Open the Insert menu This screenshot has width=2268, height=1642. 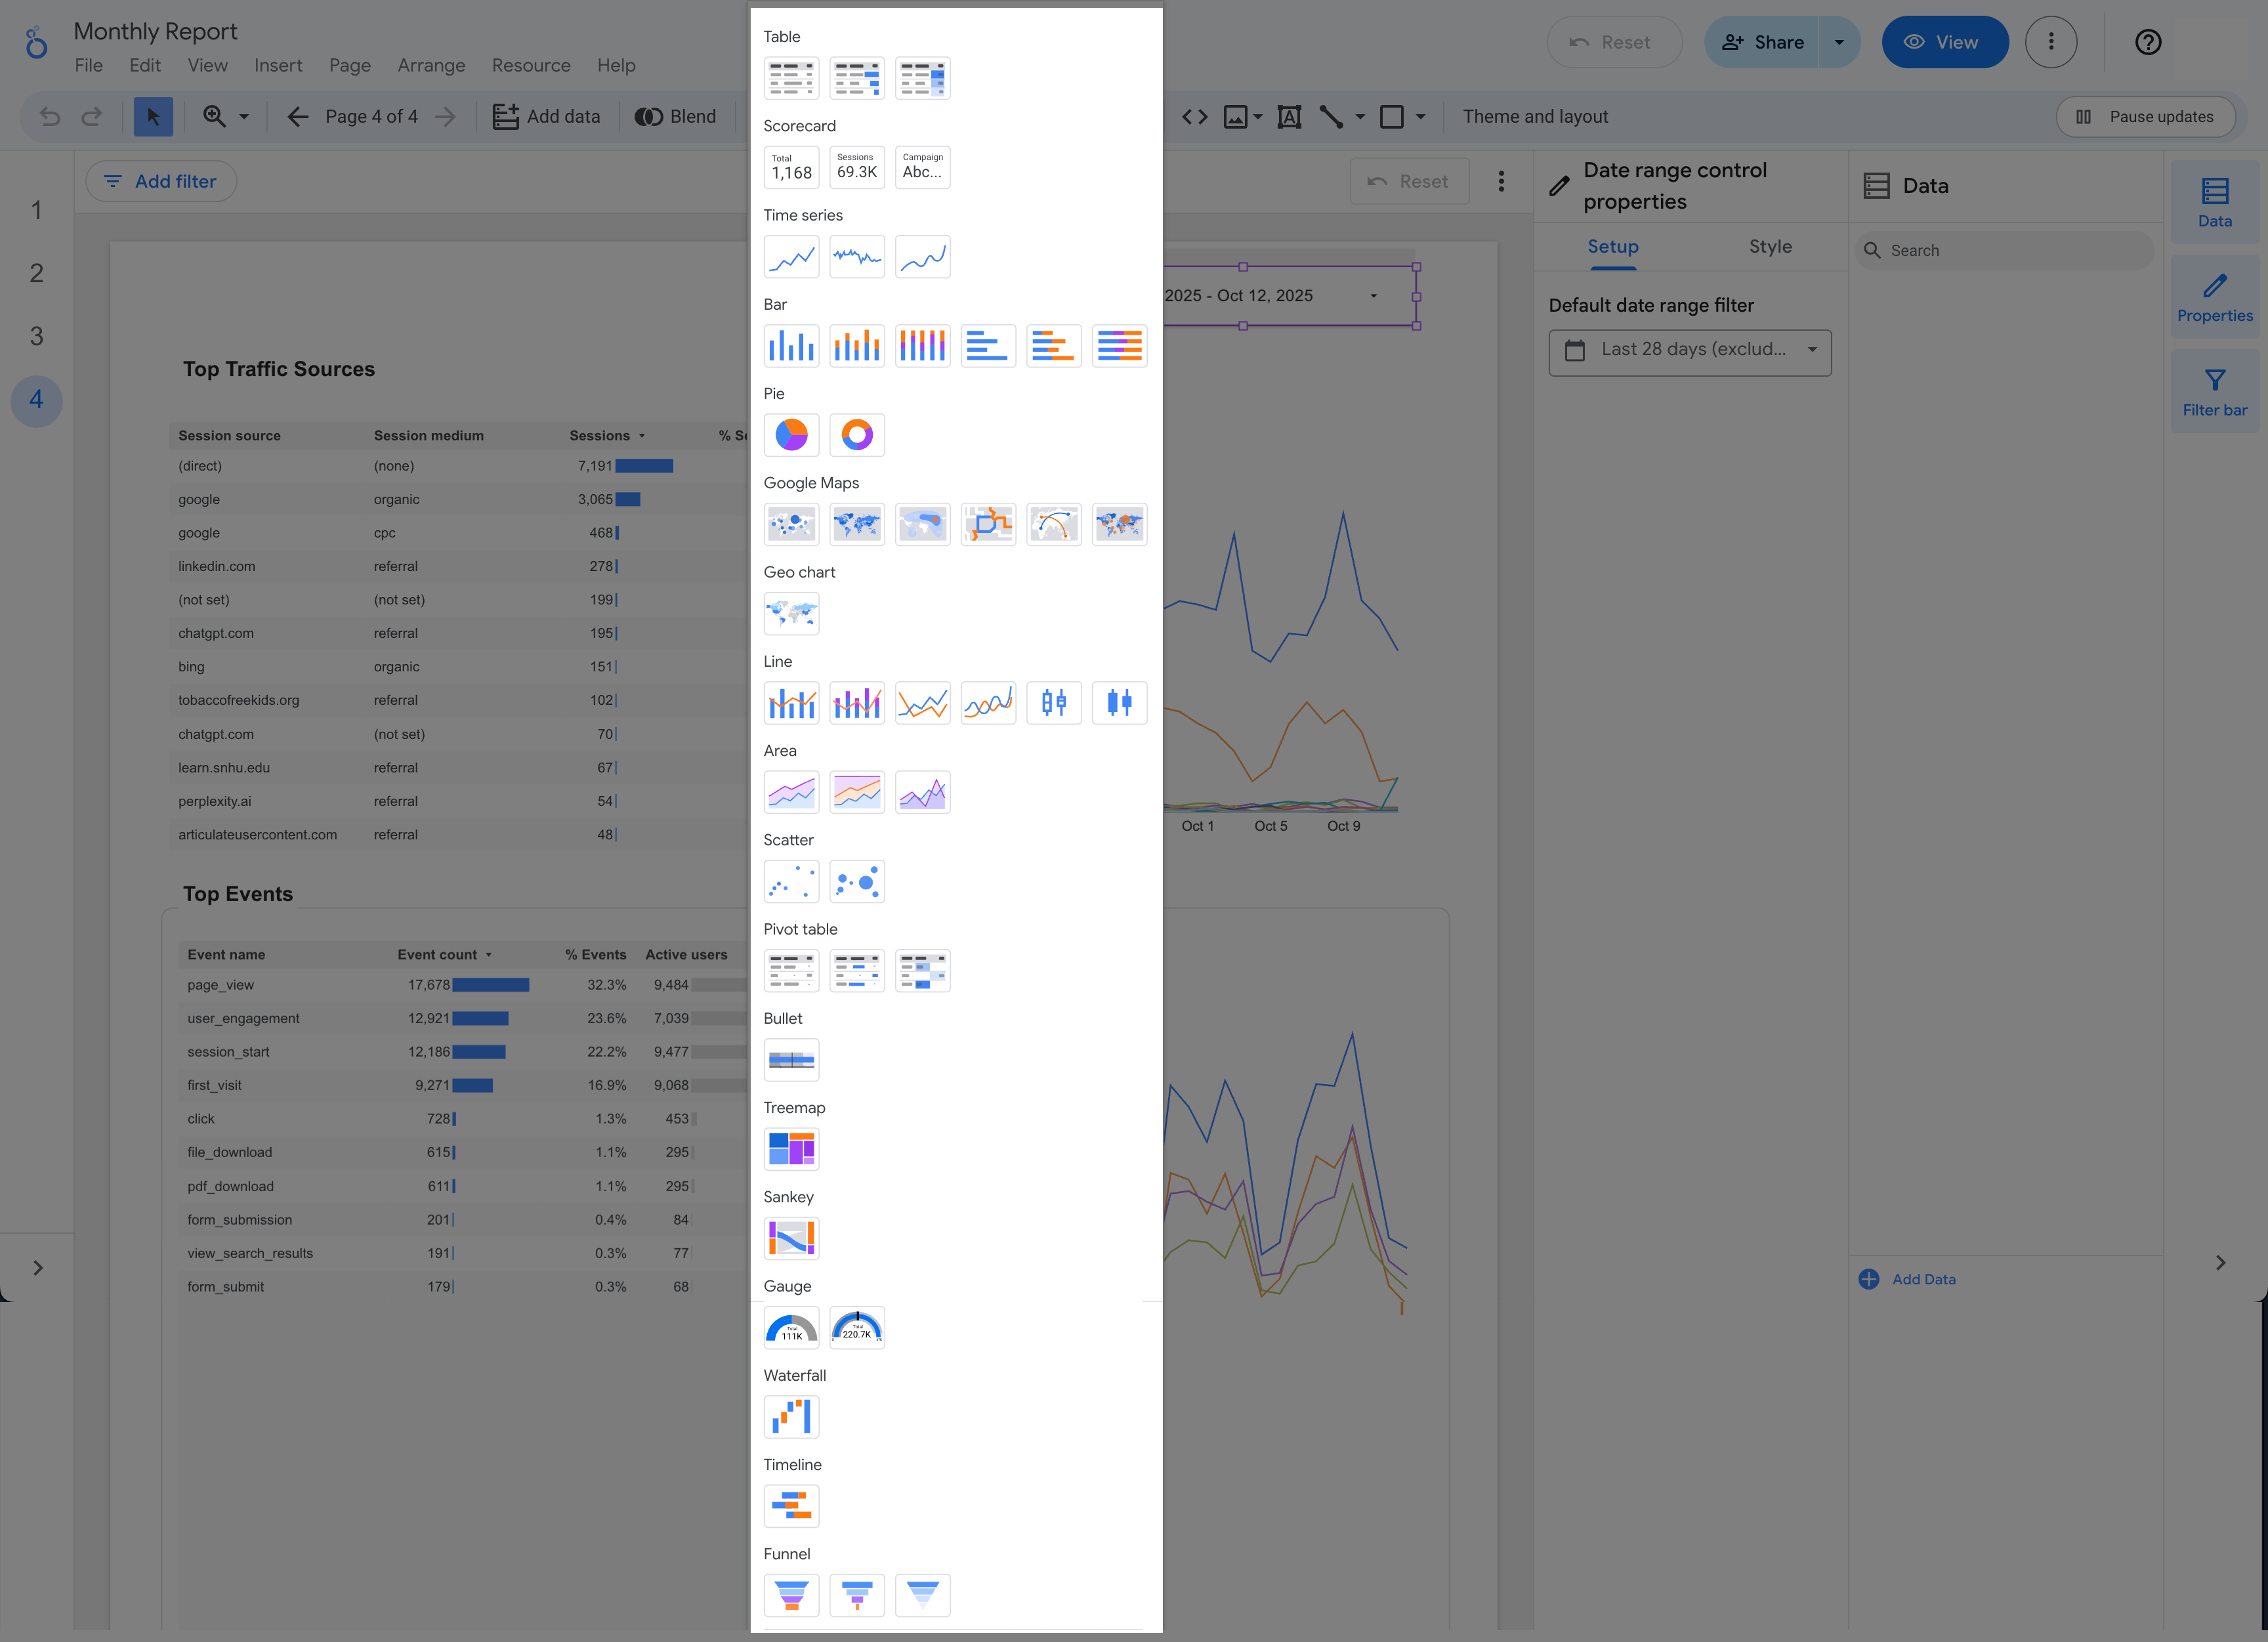click(278, 65)
